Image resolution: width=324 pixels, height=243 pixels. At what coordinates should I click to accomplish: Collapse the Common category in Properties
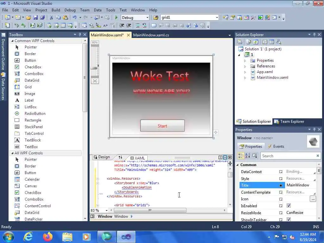pos(238,165)
